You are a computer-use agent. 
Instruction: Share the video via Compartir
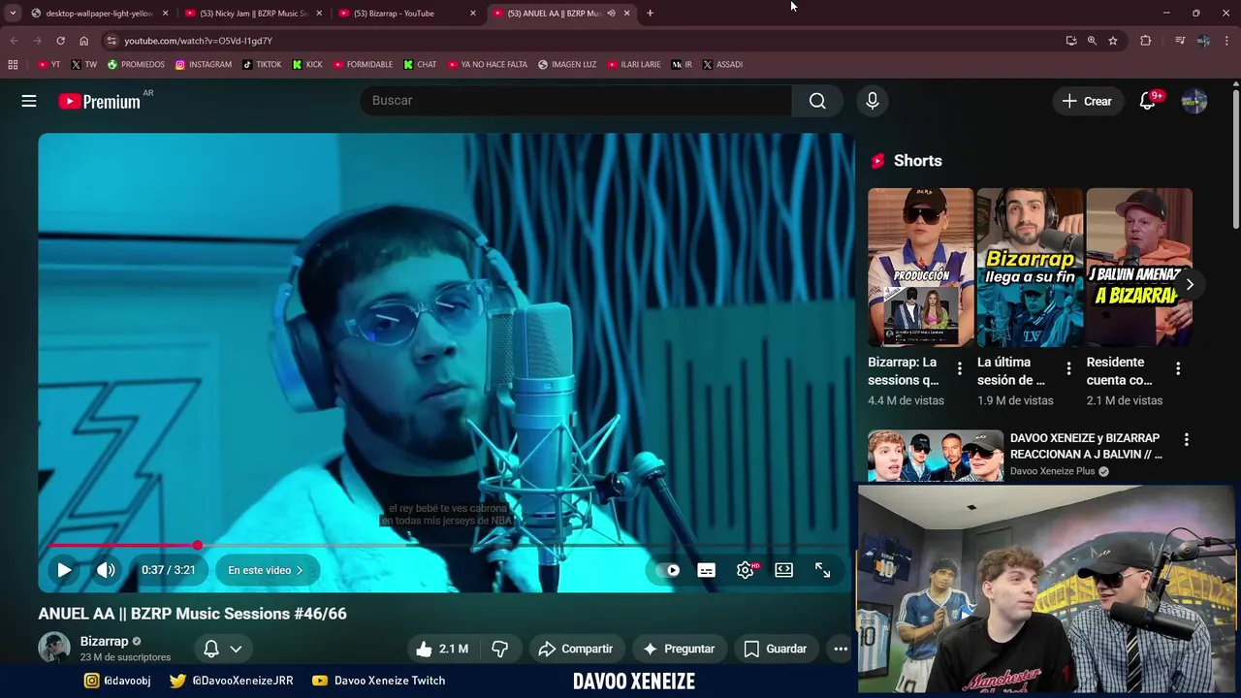tap(576, 649)
